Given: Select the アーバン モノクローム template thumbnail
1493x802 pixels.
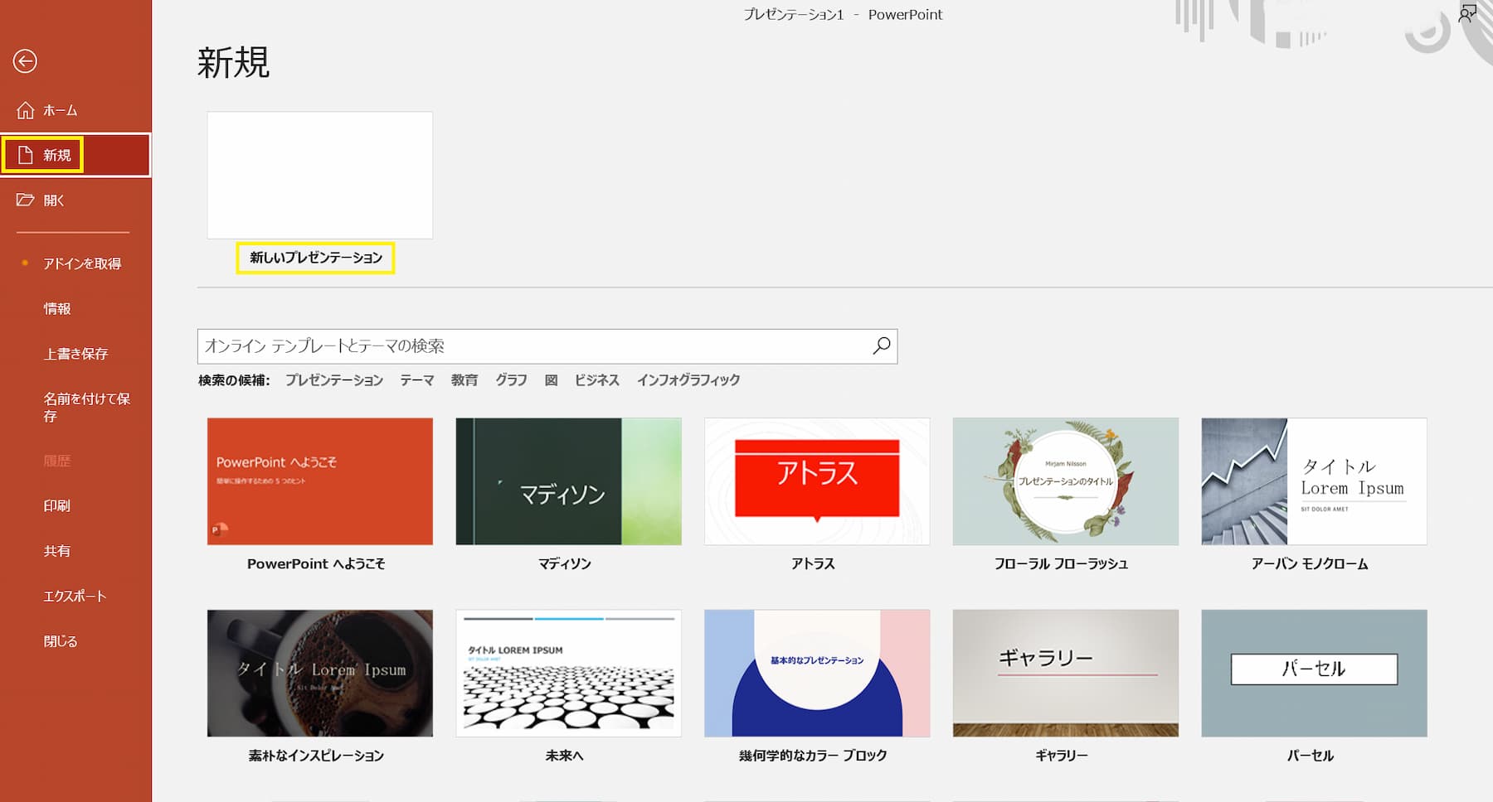Looking at the screenshot, I should tap(1315, 481).
